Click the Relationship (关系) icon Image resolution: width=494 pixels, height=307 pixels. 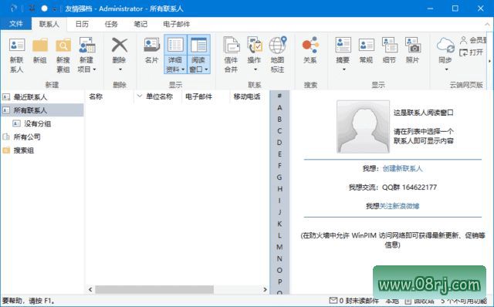pos(310,46)
